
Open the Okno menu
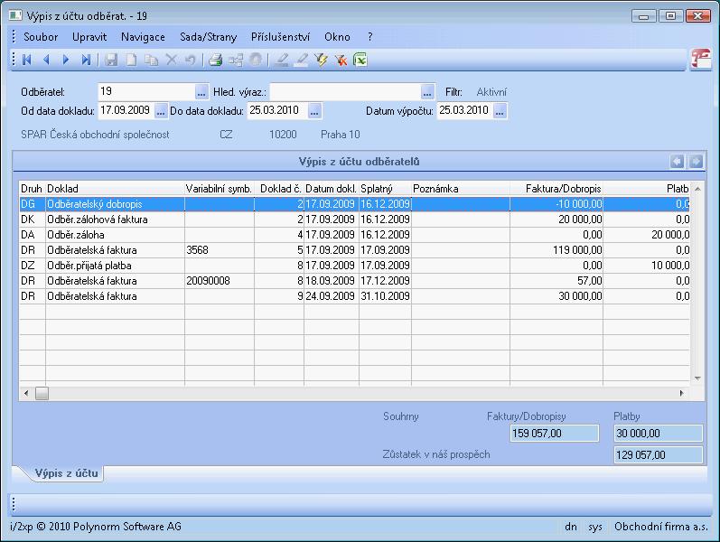337,37
